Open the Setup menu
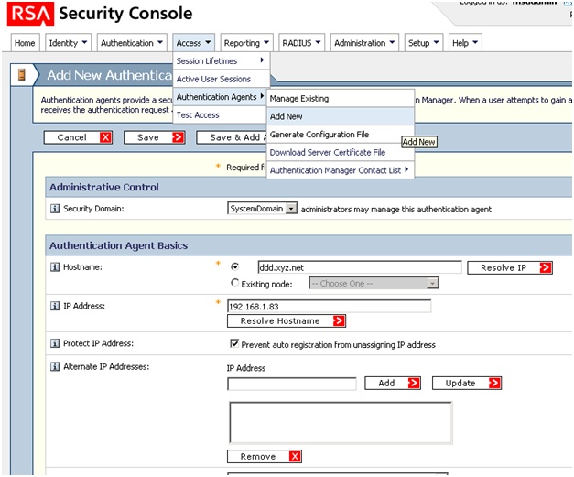The image size is (574, 477). 424,43
